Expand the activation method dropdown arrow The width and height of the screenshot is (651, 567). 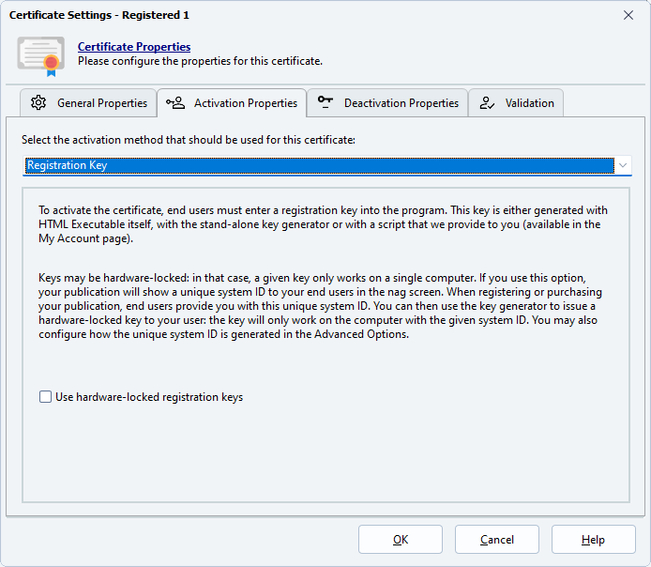point(623,165)
